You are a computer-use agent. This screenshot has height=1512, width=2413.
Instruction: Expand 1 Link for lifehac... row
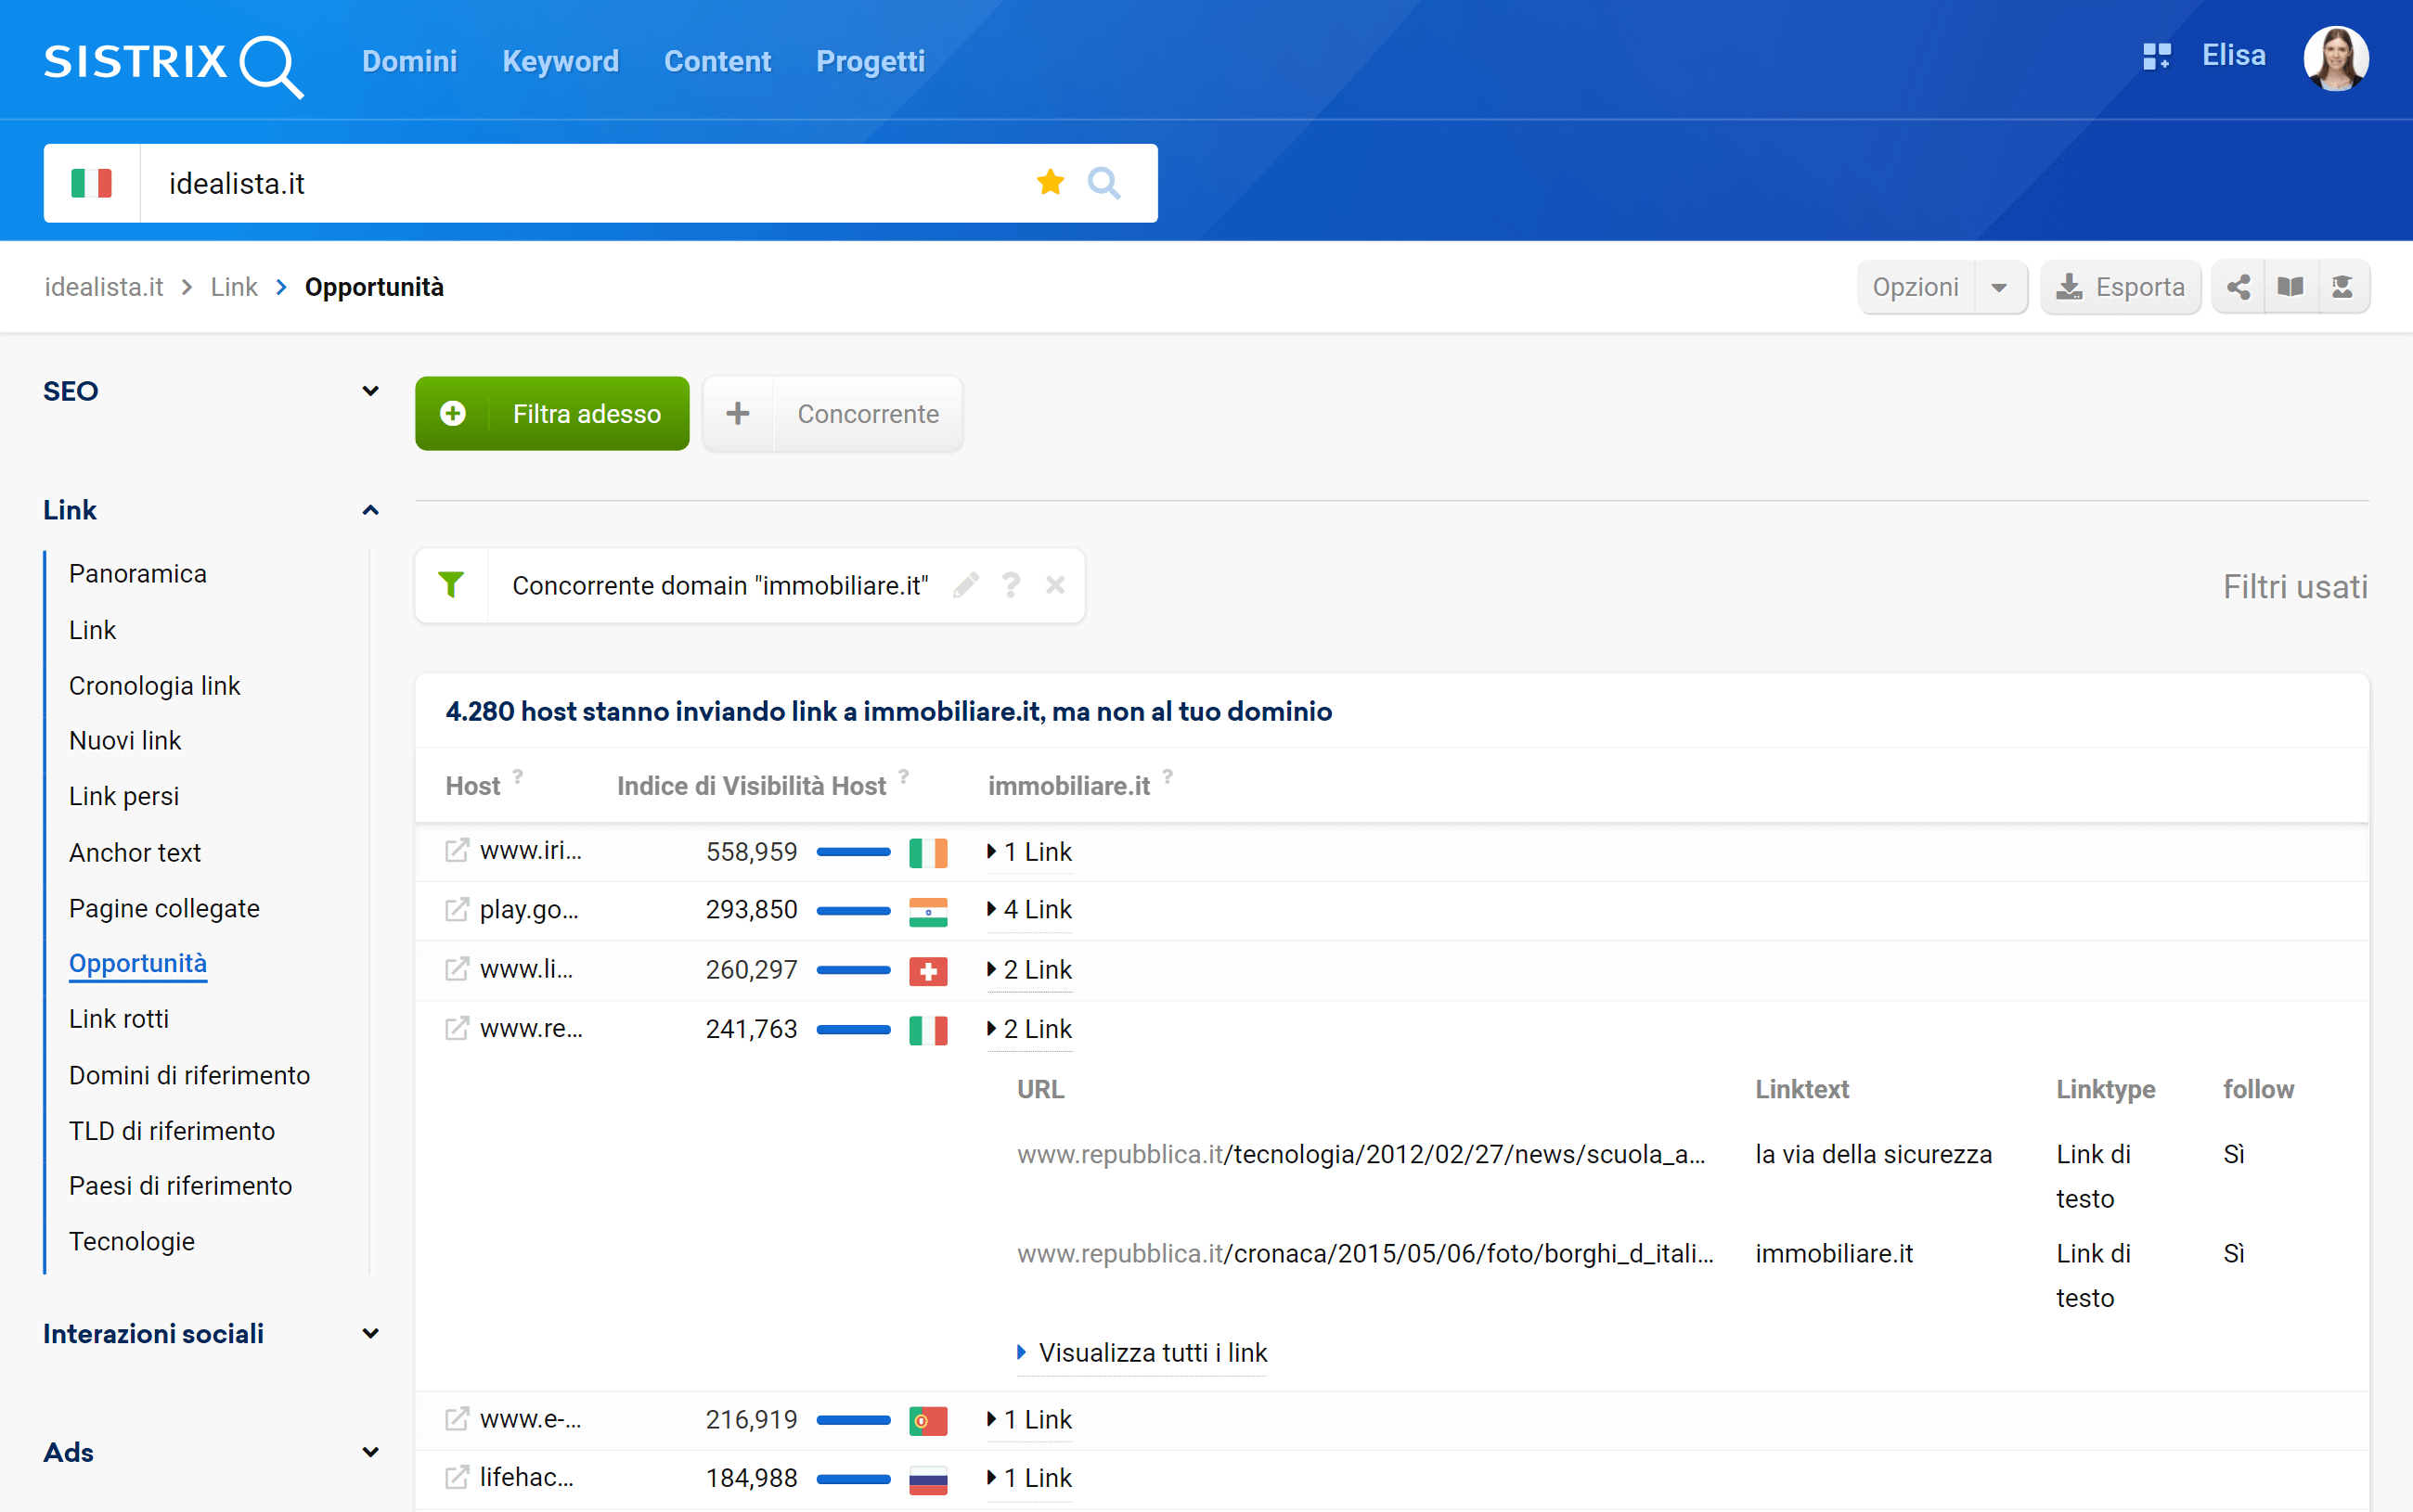click(1029, 1478)
